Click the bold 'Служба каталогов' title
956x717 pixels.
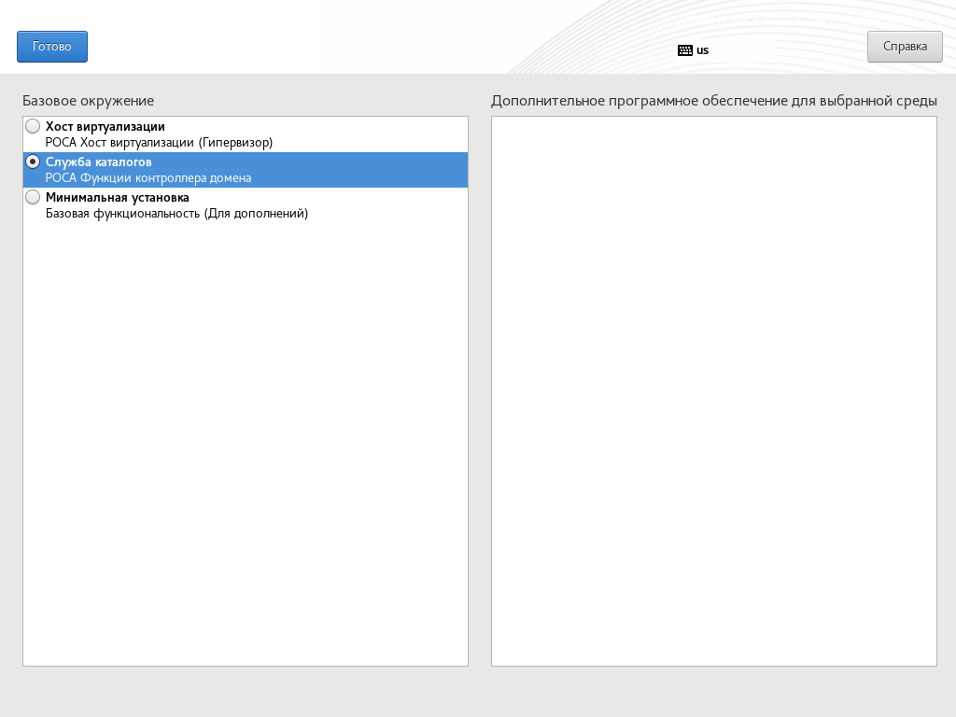coord(98,162)
